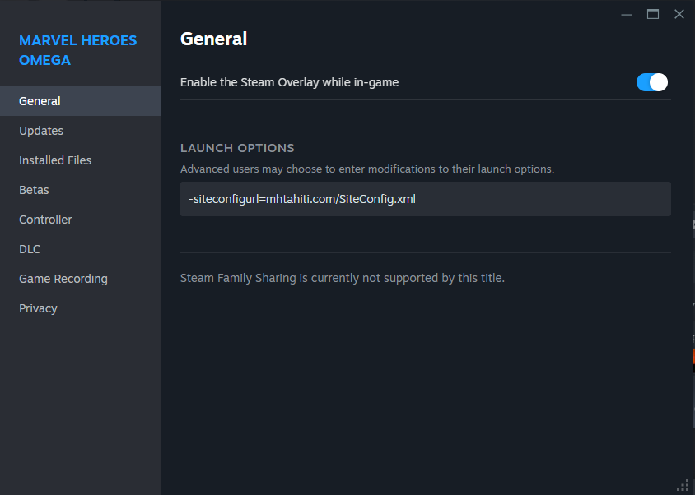This screenshot has width=695, height=495.
Task: Go to the Betas section
Action: [34, 190]
